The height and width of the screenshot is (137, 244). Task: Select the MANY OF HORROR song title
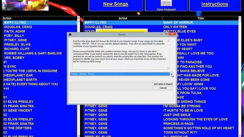[178, 22]
